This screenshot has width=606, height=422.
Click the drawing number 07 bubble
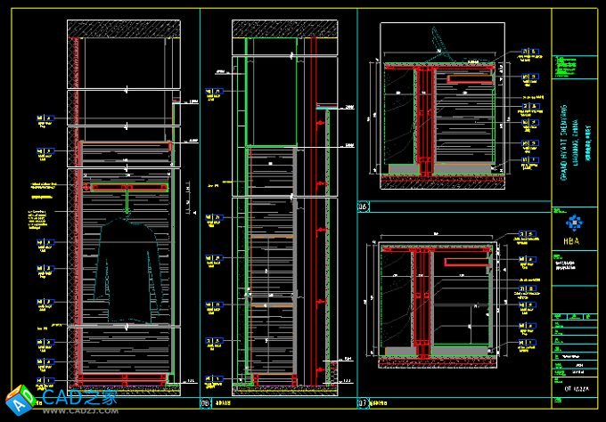click(363, 402)
